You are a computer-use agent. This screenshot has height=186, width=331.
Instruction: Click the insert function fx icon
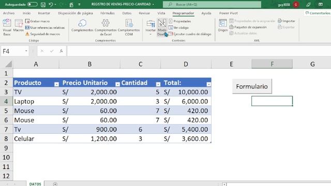(61, 51)
